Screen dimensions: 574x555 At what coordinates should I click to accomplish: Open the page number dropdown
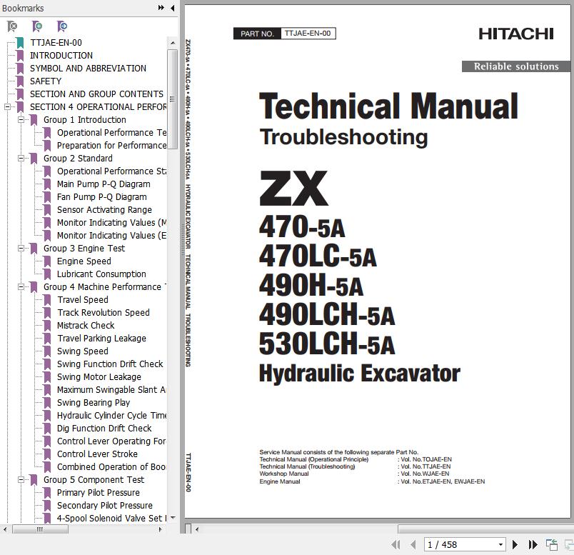[500, 545]
